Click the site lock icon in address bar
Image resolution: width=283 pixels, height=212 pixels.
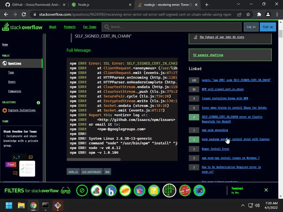pos(35,14)
